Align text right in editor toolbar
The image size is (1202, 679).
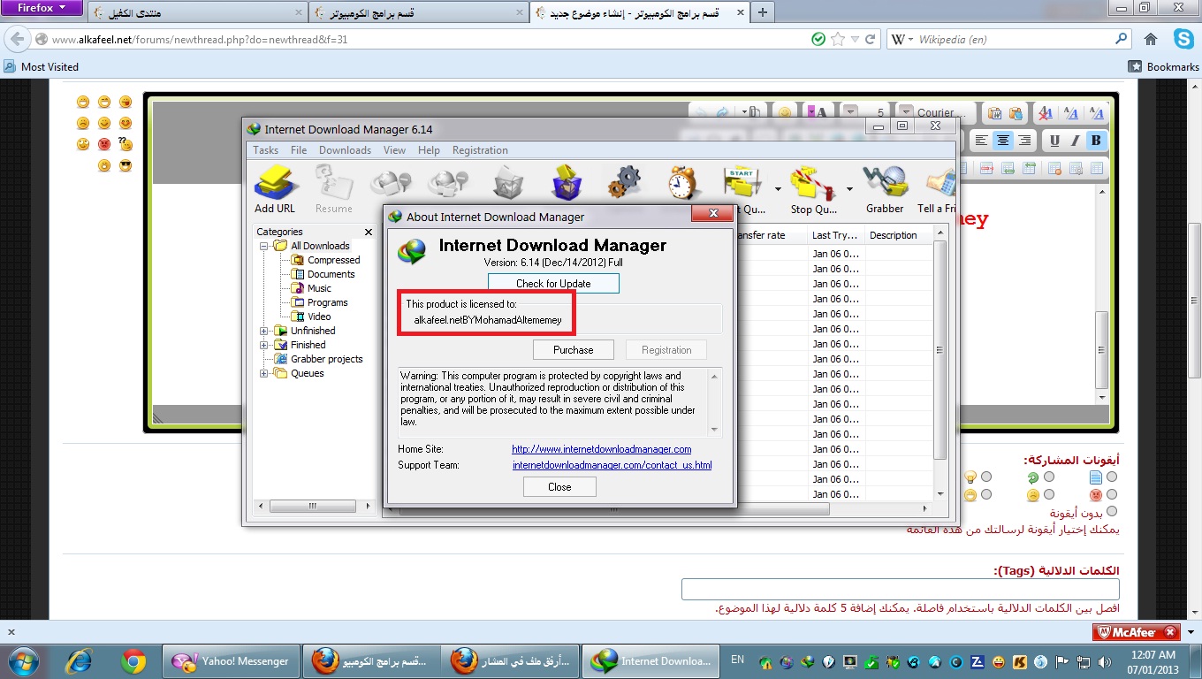pyautogui.click(x=1024, y=141)
